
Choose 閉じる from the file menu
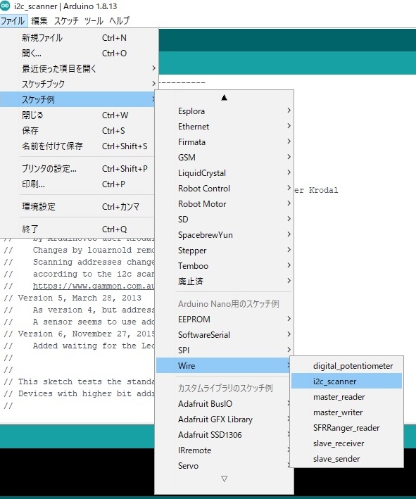77,115
